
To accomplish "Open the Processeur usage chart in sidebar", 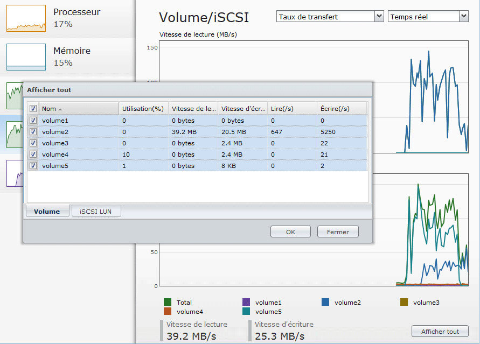I will (x=26, y=18).
